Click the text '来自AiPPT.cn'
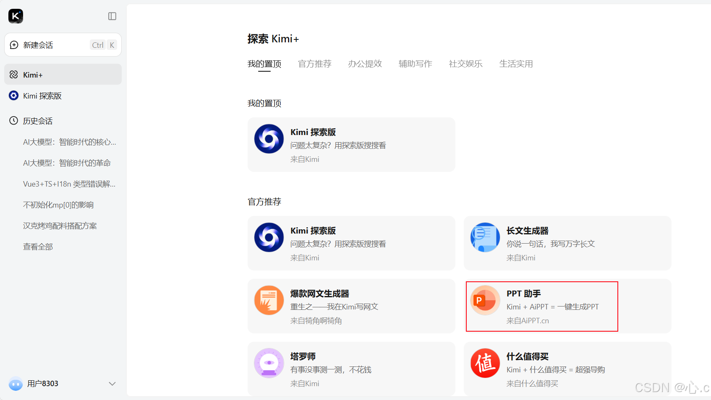Image resolution: width=711 pixels, height=400 pixels. click(528, 321)
